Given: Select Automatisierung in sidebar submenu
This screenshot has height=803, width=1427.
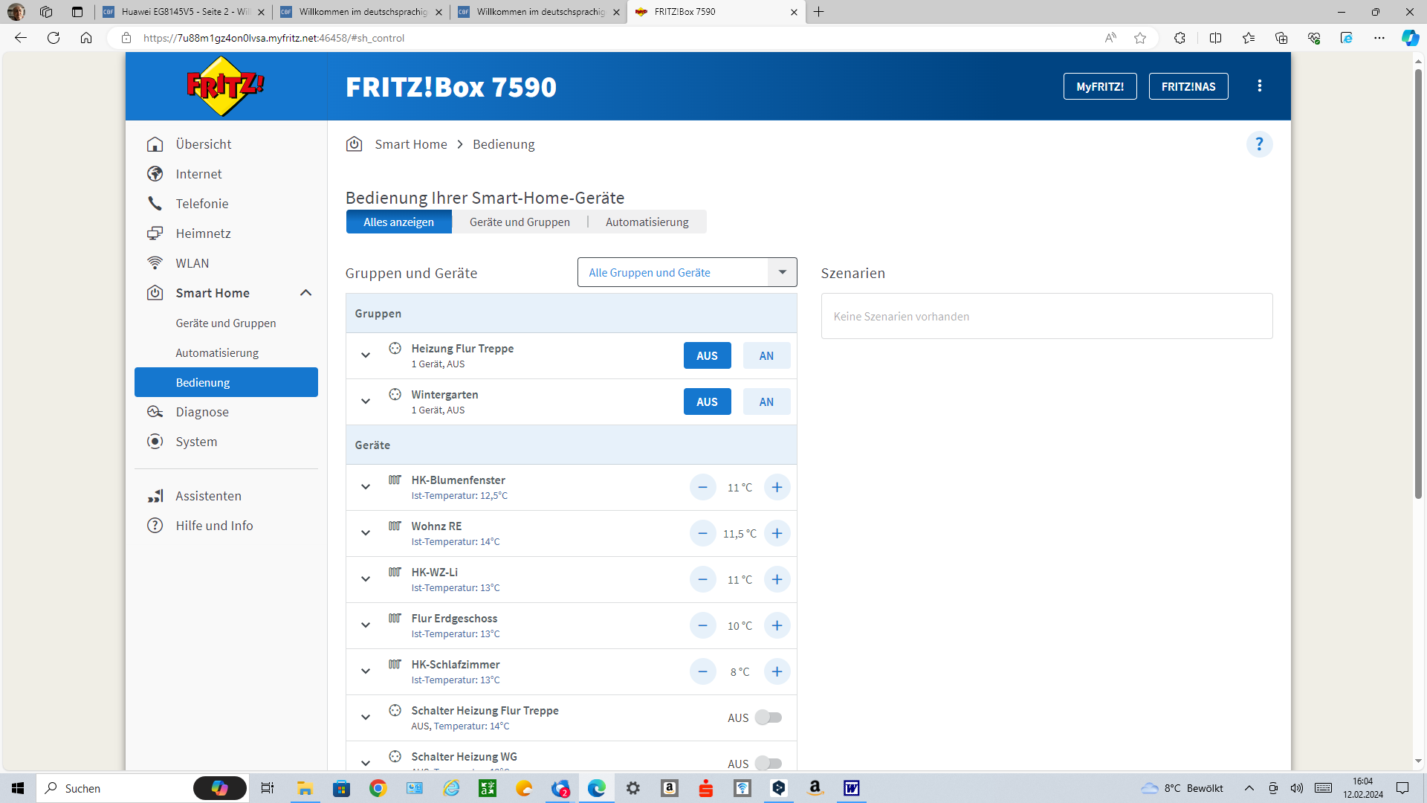Looking at the screenshot, I should 217,353.
